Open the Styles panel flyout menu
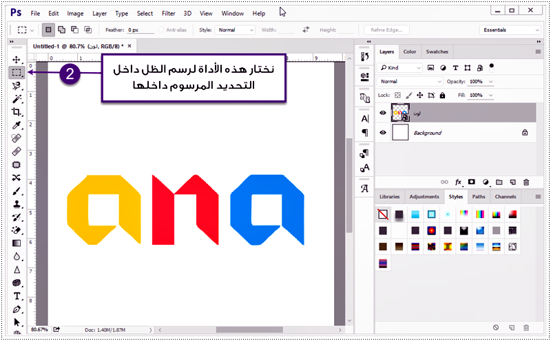This screenshot has height=341, width=551. (538, 197)
